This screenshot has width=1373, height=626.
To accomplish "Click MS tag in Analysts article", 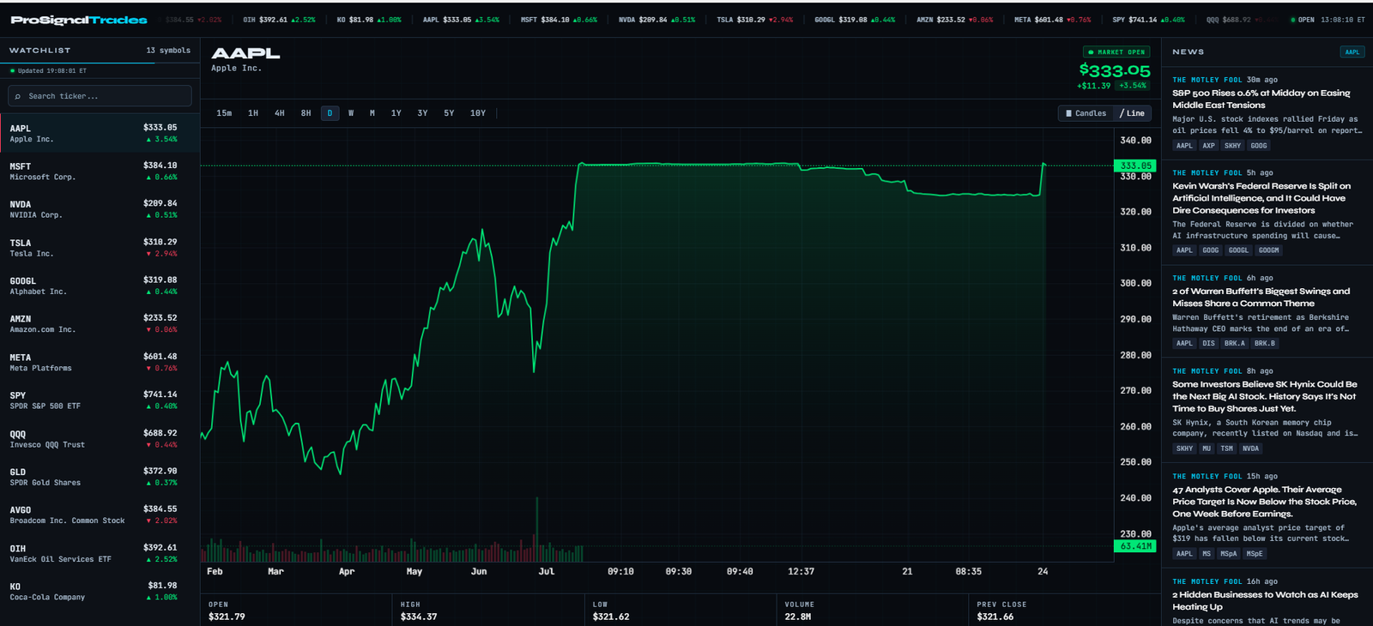I will 1207,554.
